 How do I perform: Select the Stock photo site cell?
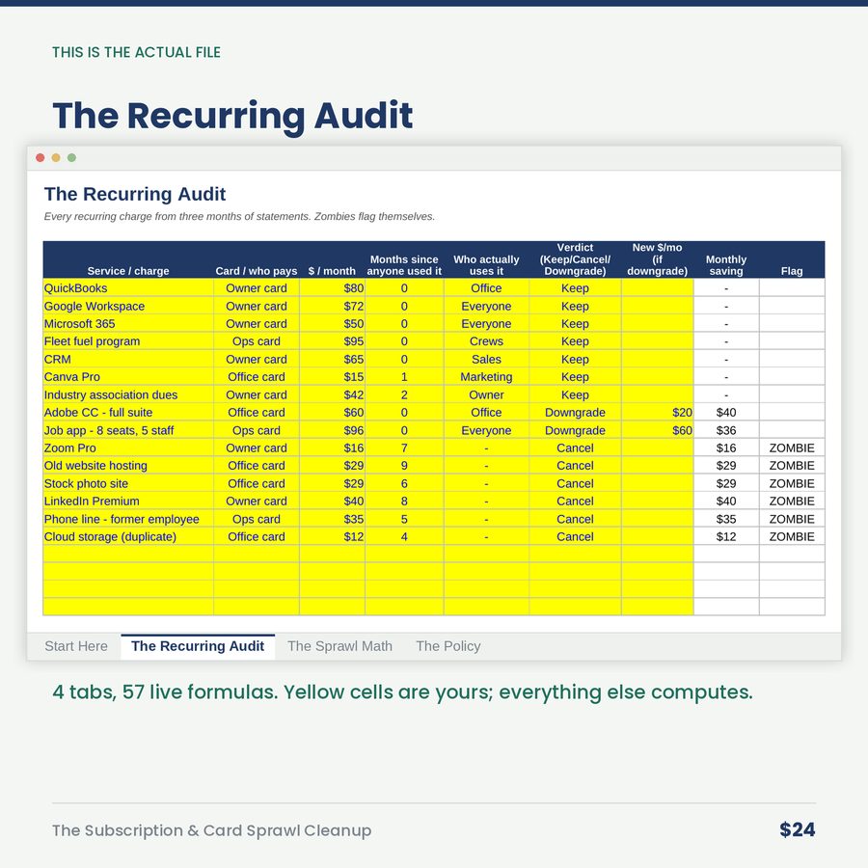click(x=128, y=483)
